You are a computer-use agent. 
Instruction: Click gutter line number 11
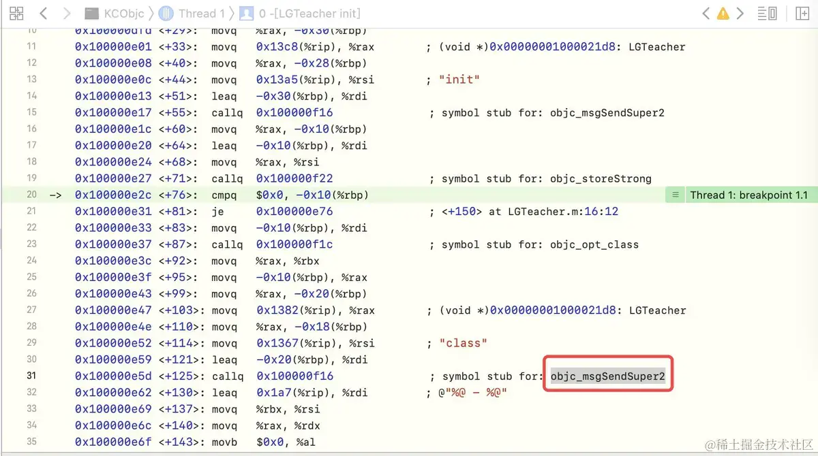pyautogui.click(x=31, y=46)
